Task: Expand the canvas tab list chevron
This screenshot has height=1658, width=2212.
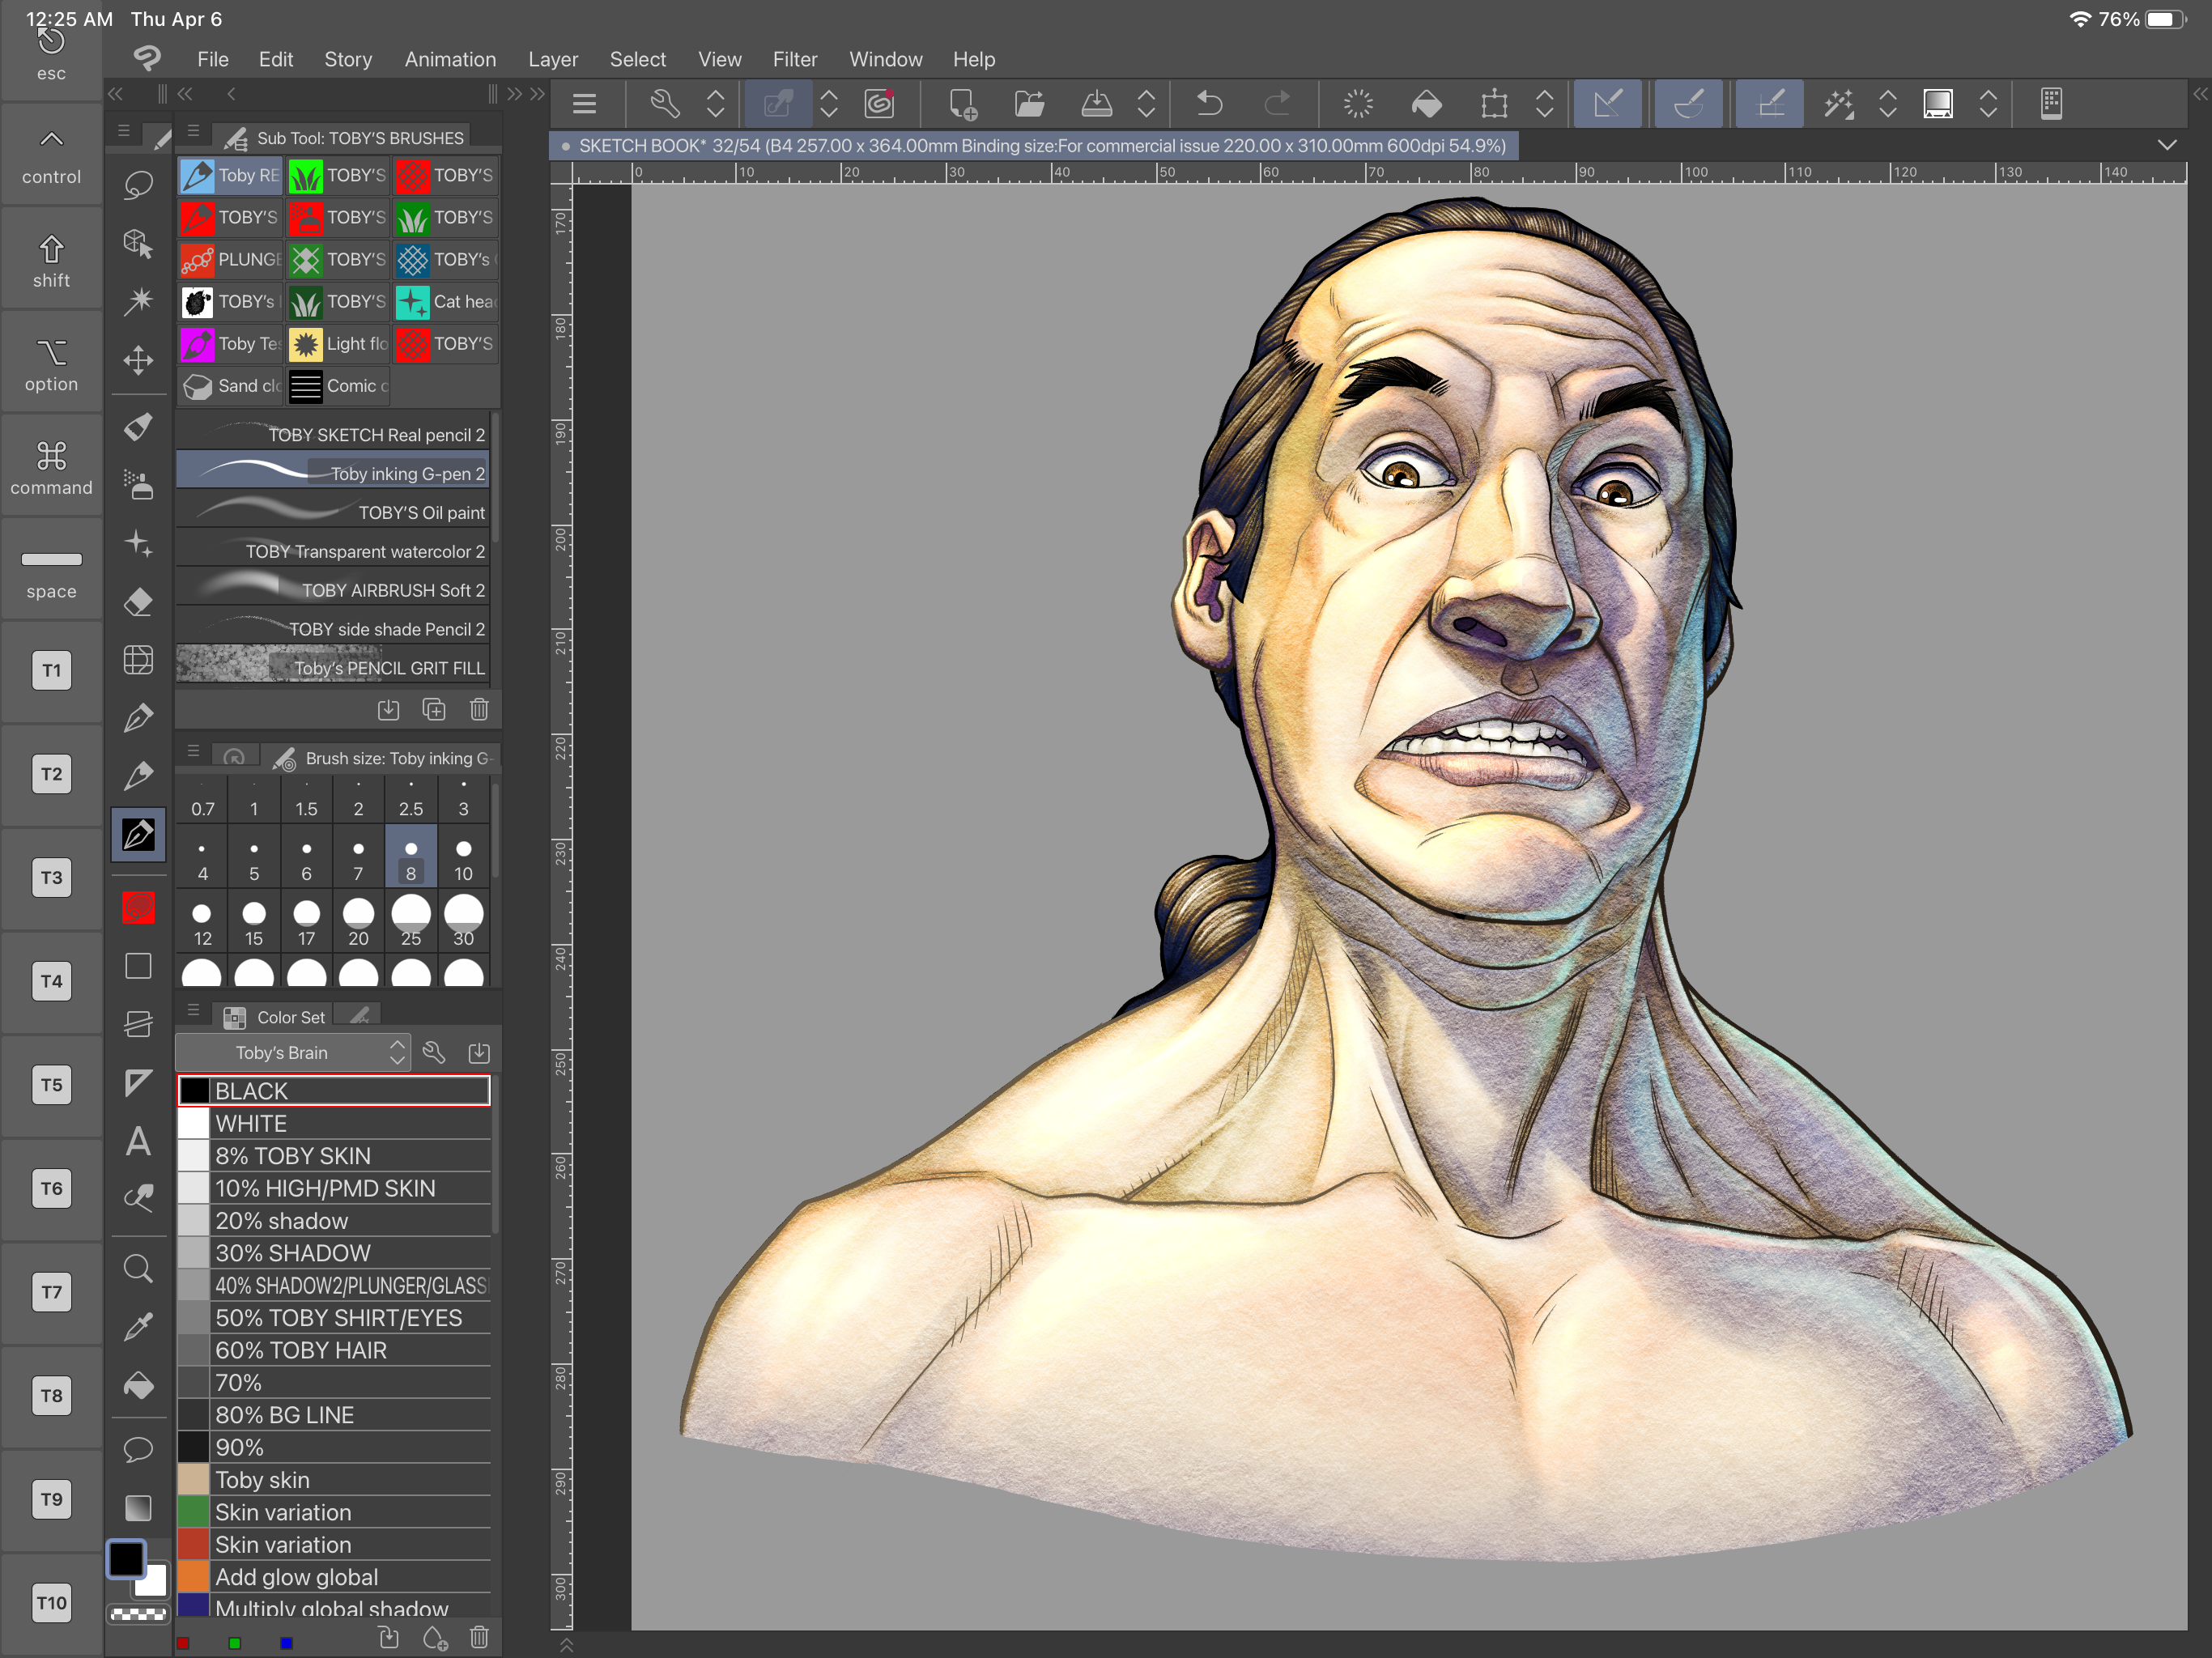Action: coord(2167,145)
